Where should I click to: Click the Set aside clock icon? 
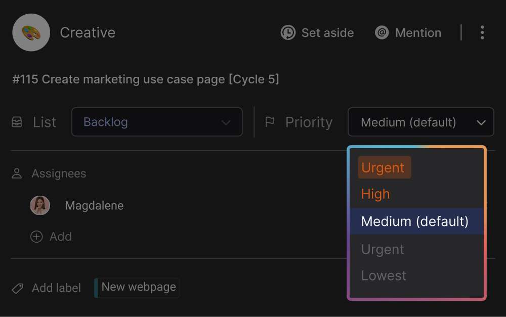(x=288, y=33)
